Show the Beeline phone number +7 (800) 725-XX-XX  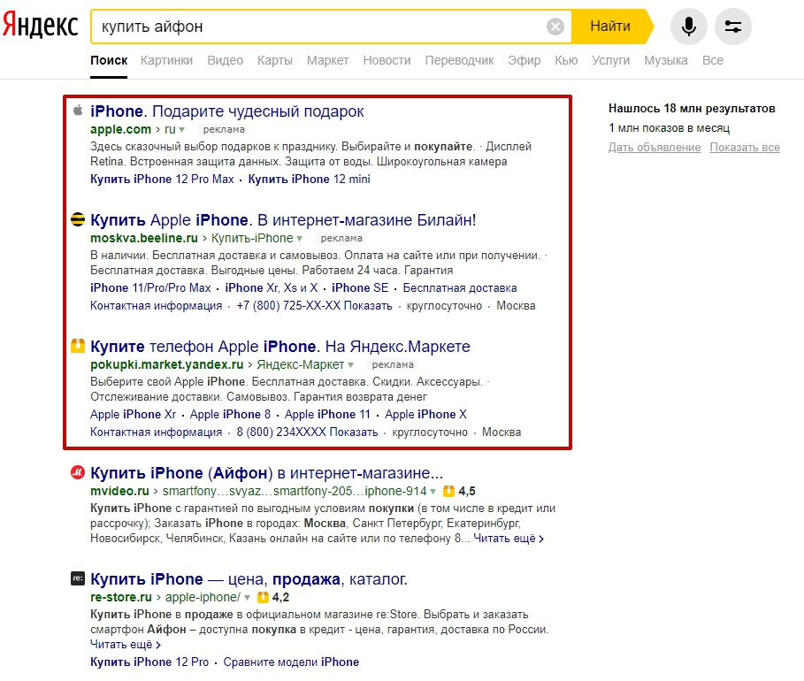[314, 306]
